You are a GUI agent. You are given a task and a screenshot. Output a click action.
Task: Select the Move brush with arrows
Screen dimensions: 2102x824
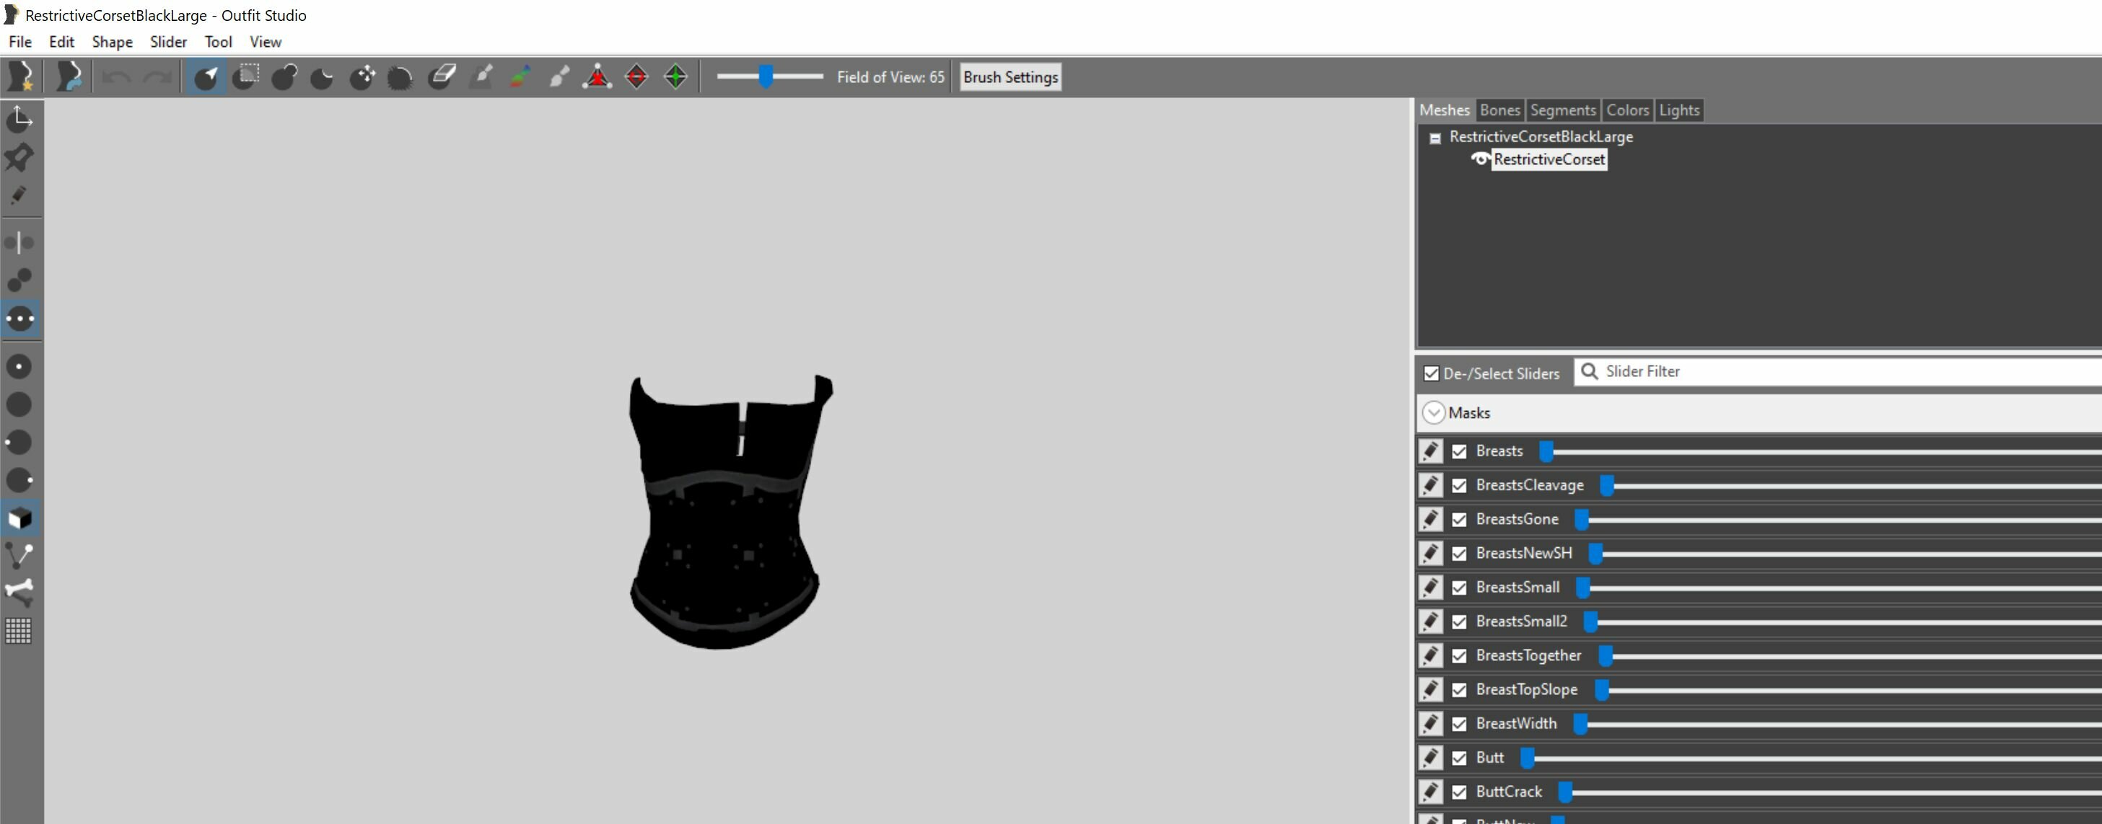pyautogui.click(x=362, y=76)
